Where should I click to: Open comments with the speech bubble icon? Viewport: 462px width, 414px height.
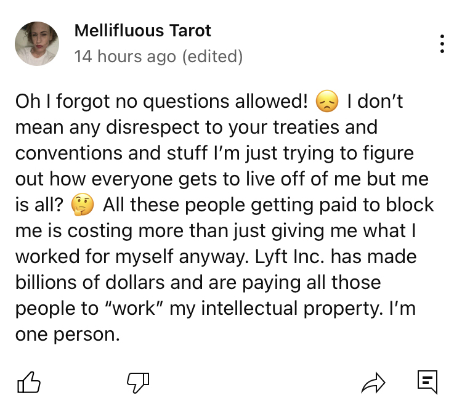click(x=427, y=382)
